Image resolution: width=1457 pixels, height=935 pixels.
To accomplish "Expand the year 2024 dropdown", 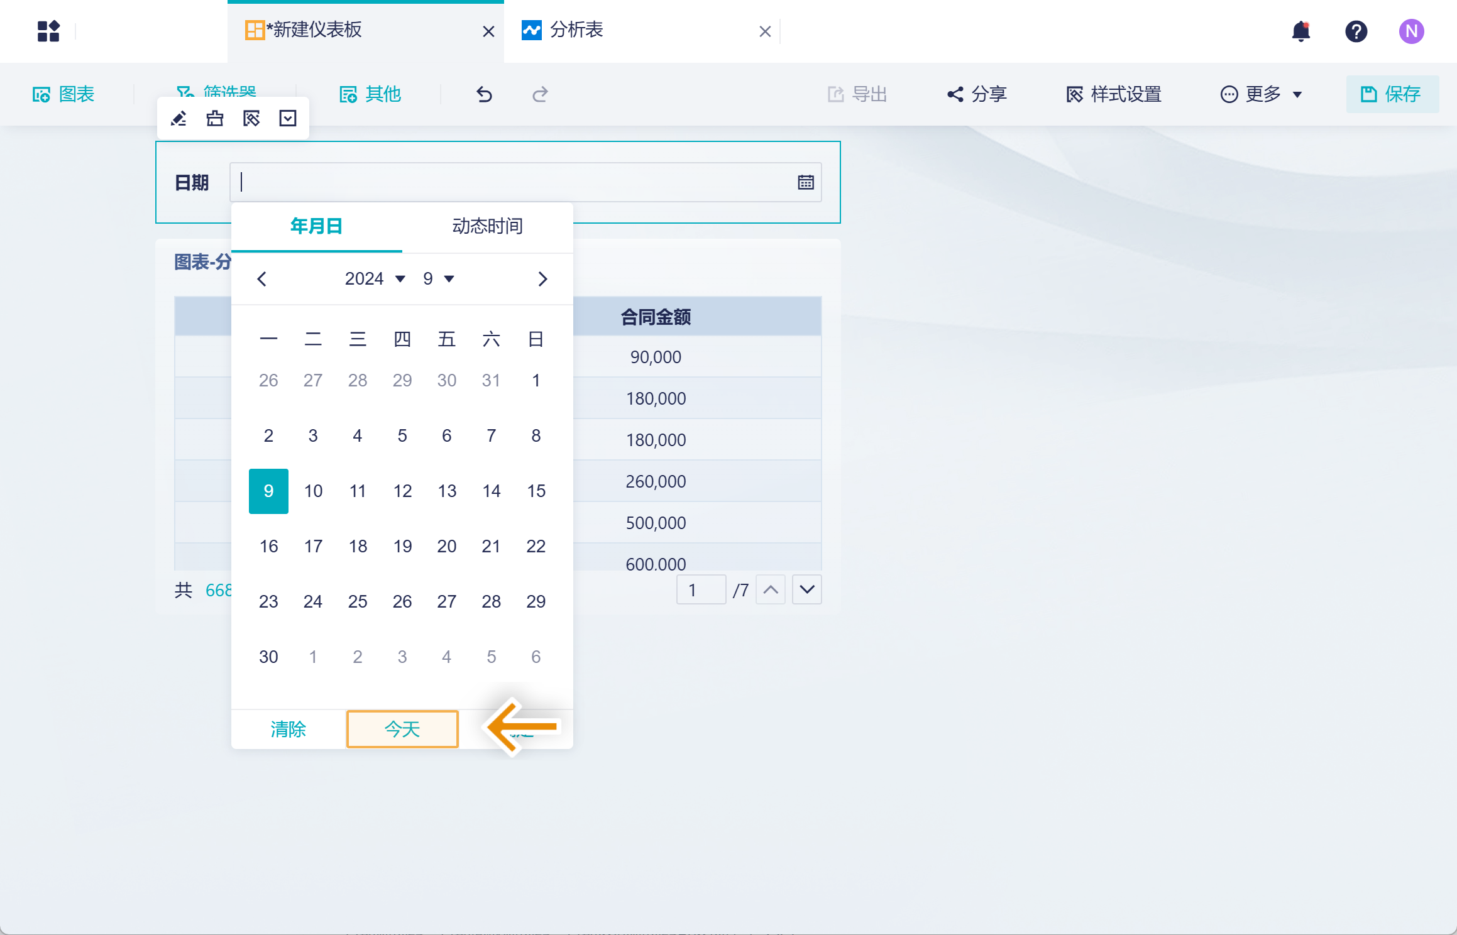I will (x=375, y=278).
